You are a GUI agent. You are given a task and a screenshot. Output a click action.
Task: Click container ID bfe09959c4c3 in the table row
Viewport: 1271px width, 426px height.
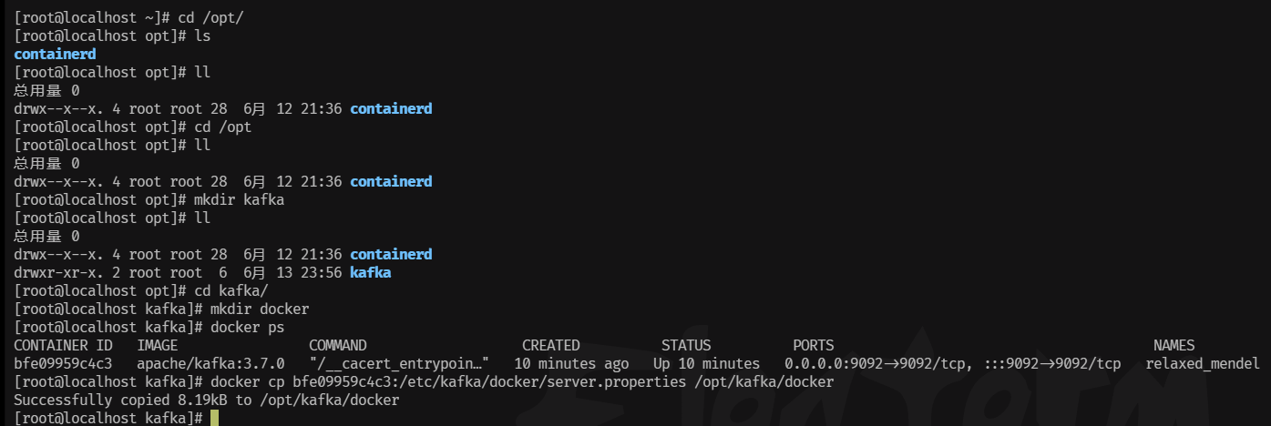(x=63, y=363)
